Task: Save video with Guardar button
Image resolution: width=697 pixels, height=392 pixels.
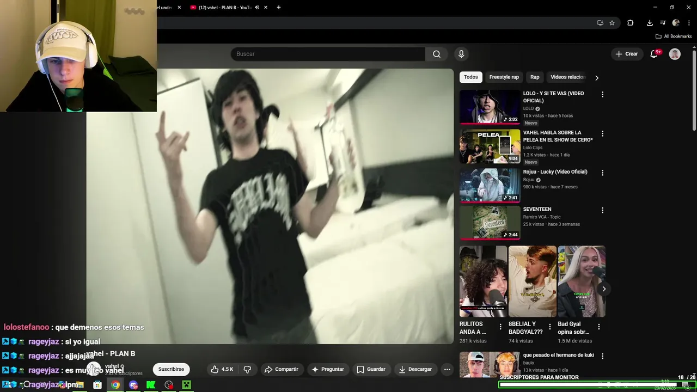Action: [371, 369]
